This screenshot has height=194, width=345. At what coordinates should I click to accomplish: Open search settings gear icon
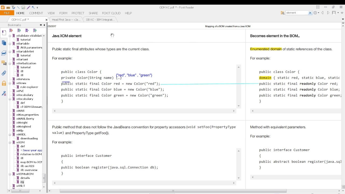click(x=315, y=13)
